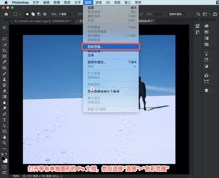219x178 pixels.
Task: Open the Layers panel icon
Action: click(x=206, y=90)
